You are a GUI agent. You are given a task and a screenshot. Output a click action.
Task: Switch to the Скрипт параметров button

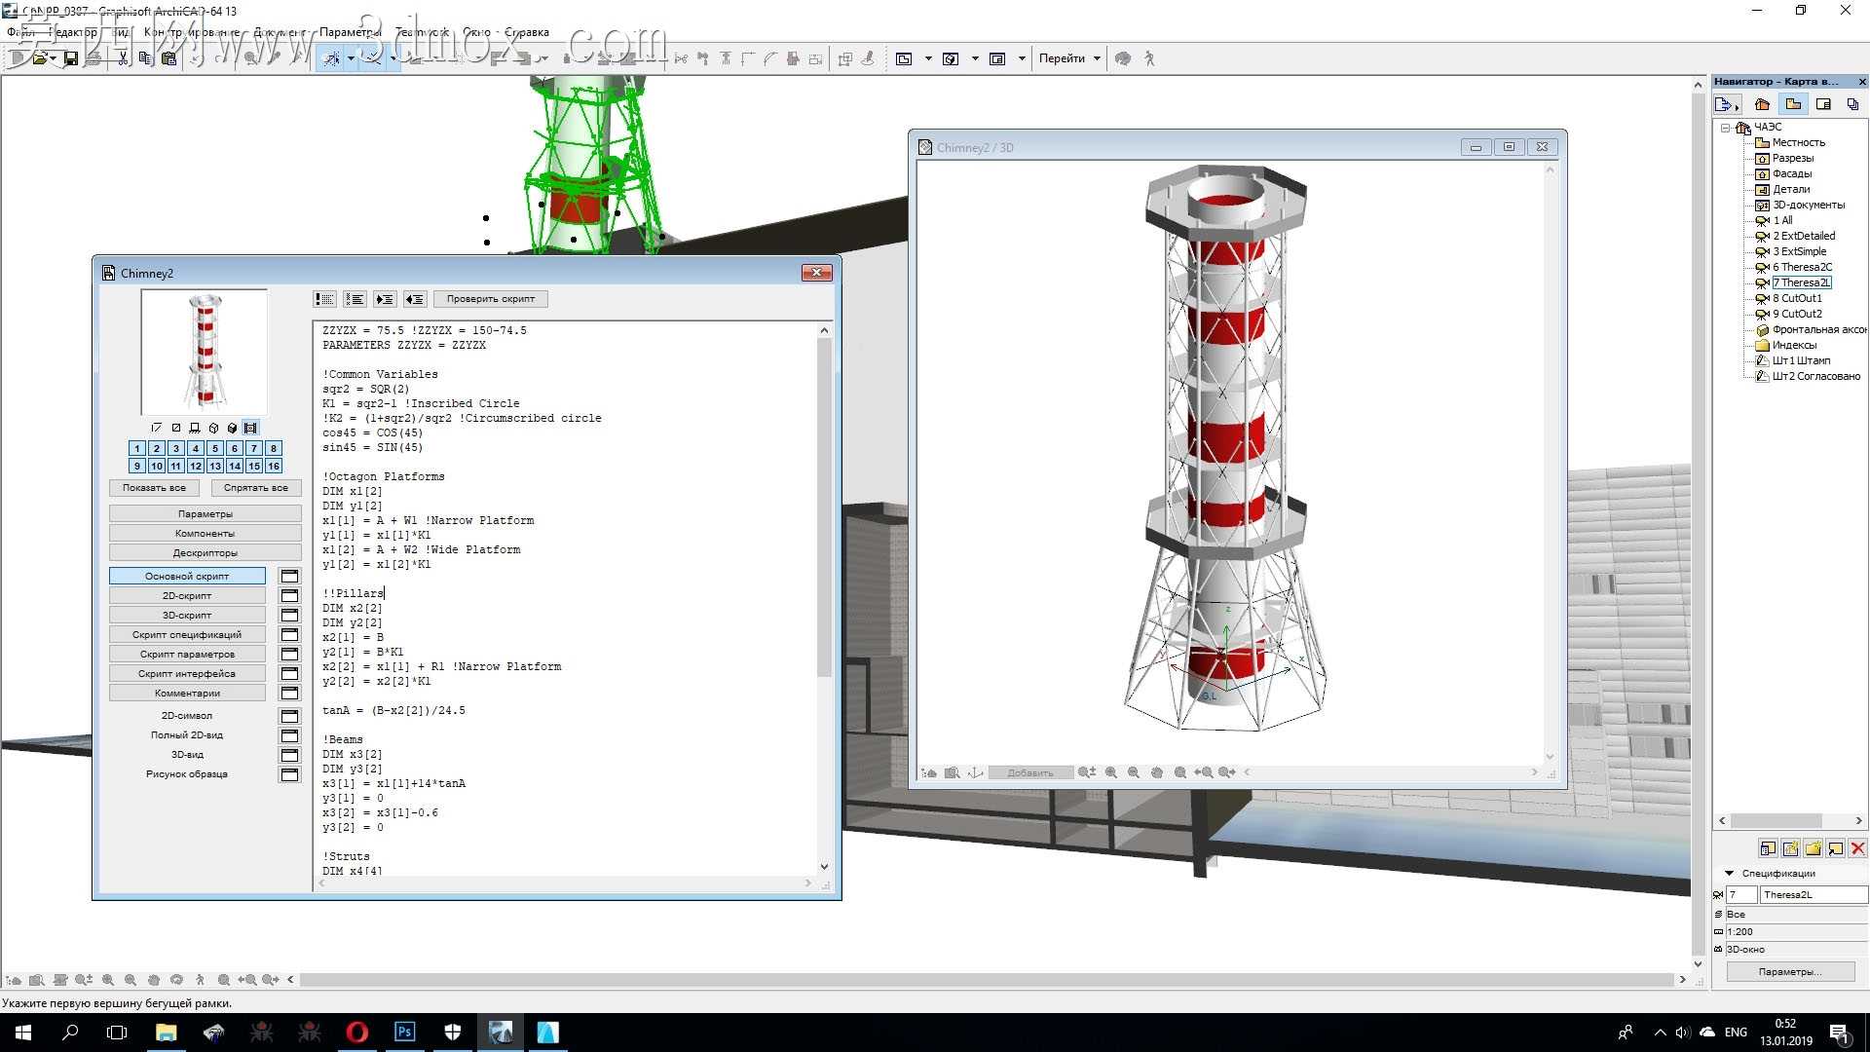[x=187, y=654]
